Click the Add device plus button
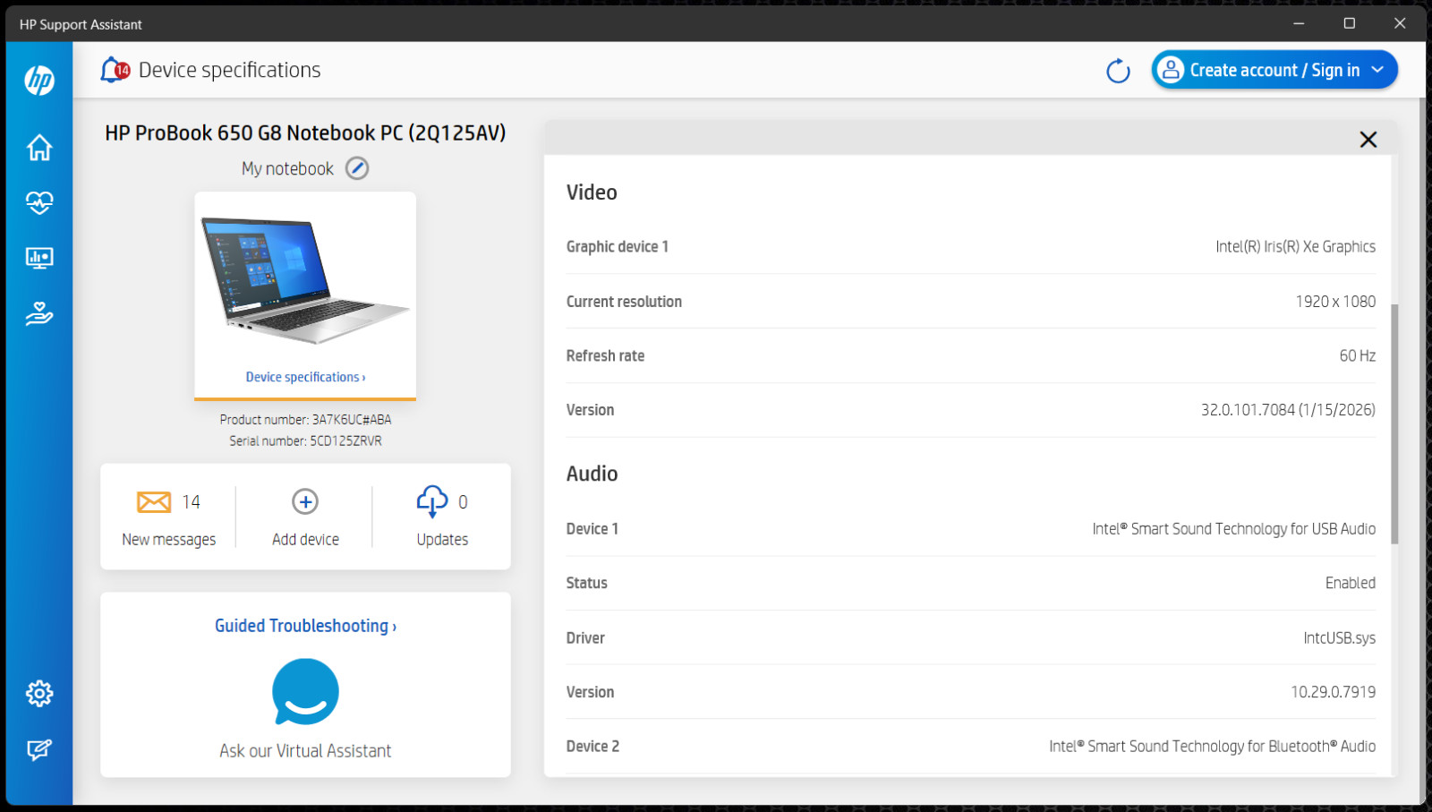Image resolution: width=1432 pixels, height=812 pixels. click(305, 517)
